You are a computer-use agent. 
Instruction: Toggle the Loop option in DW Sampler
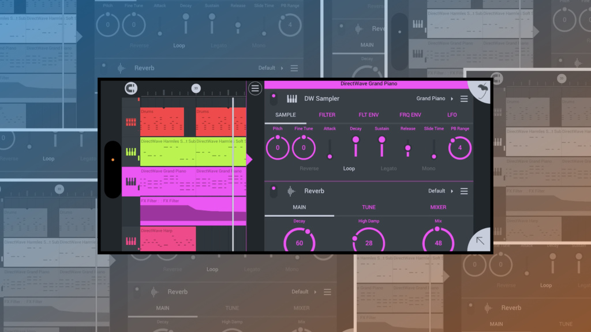point(349,169)
